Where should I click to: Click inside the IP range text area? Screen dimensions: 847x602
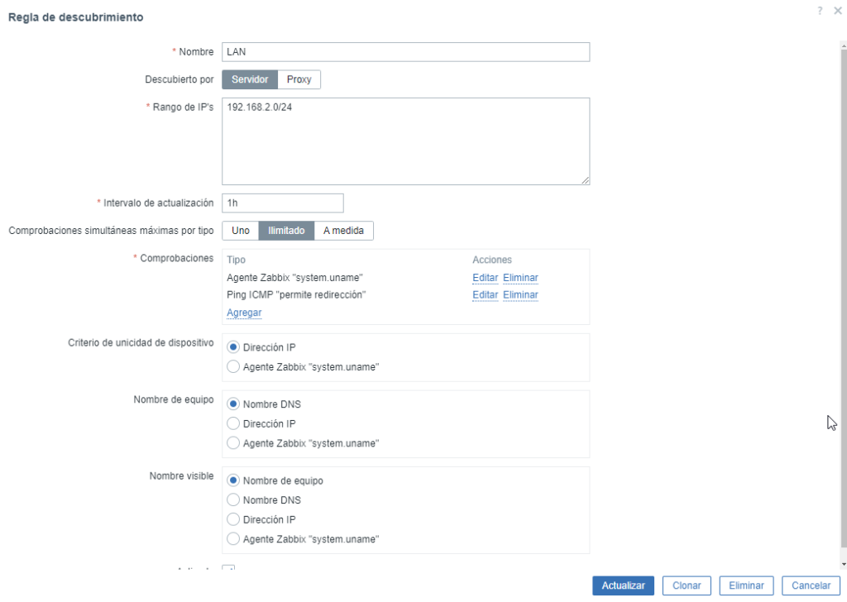point(405,141)
